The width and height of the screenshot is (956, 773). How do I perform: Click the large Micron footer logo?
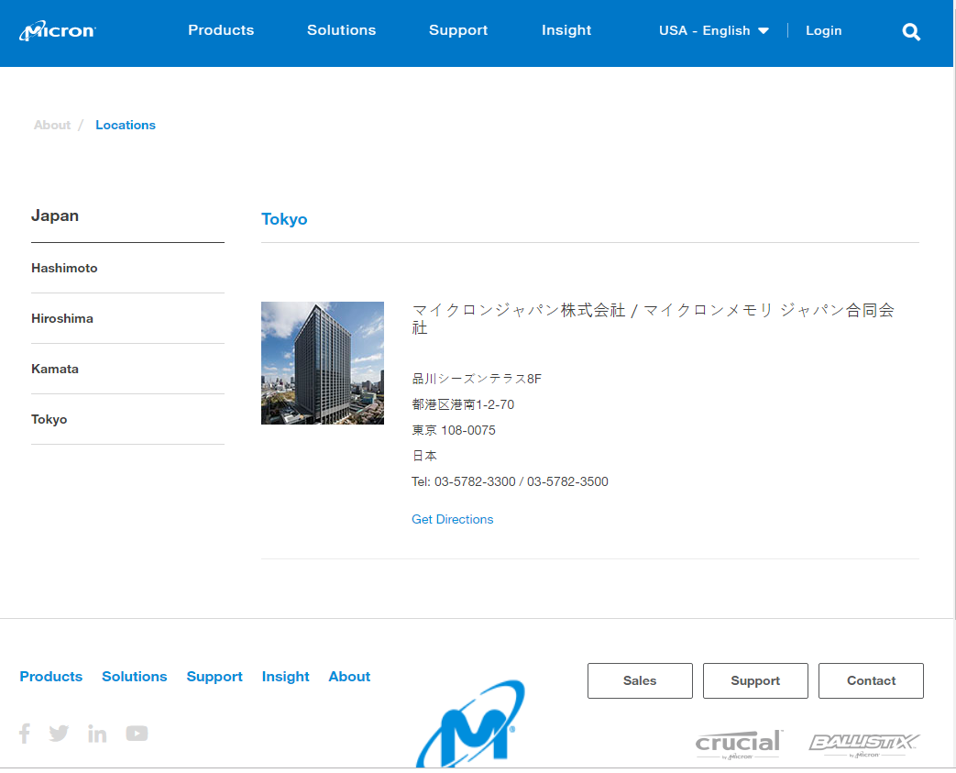pos(470,724)
